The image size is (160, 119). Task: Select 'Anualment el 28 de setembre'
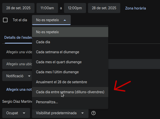[x=70, y=82]
